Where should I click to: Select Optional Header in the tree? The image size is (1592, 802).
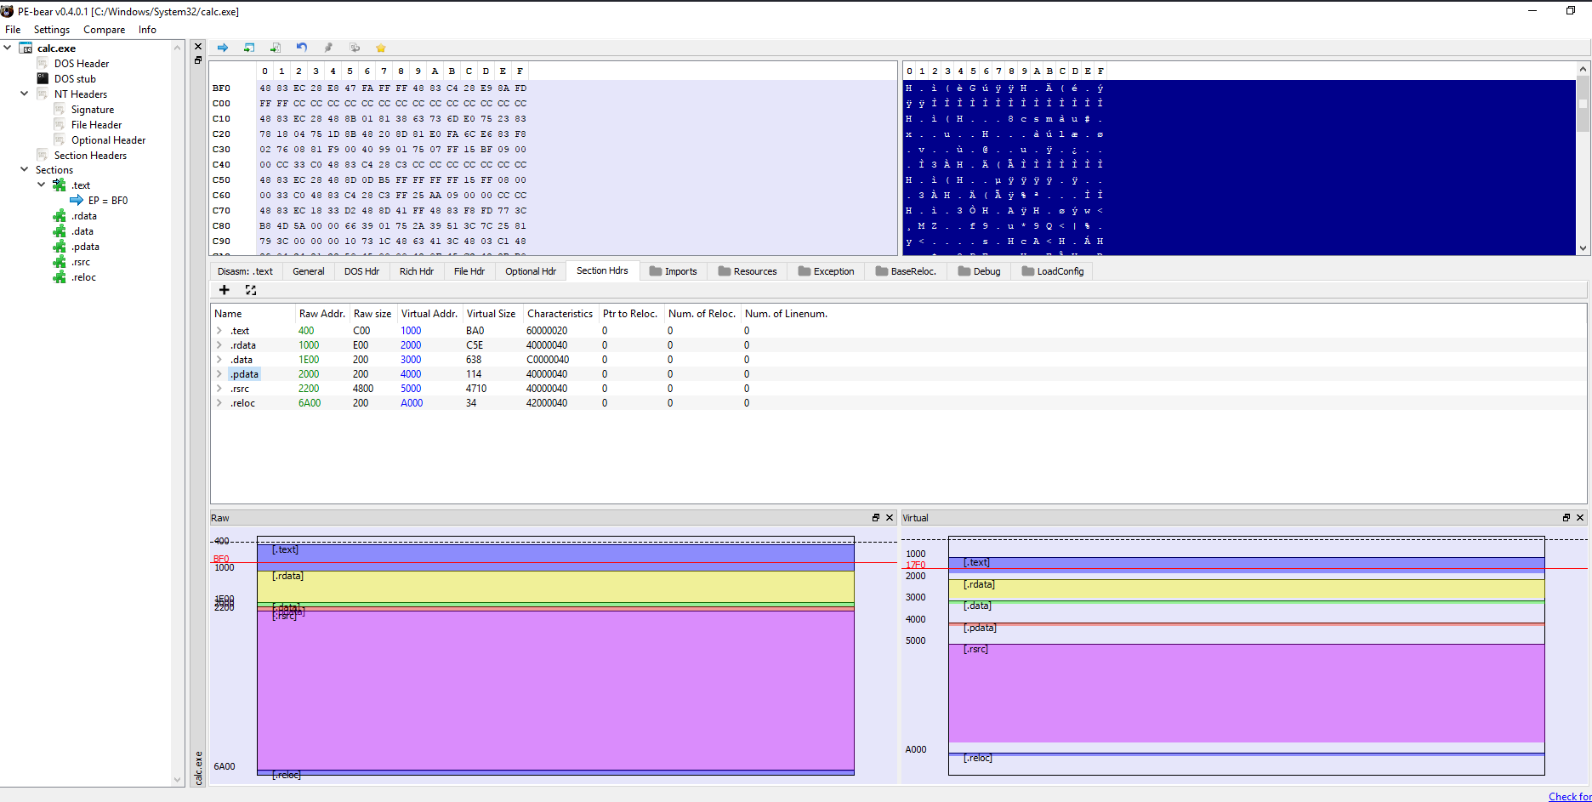[x=108, y=140]
